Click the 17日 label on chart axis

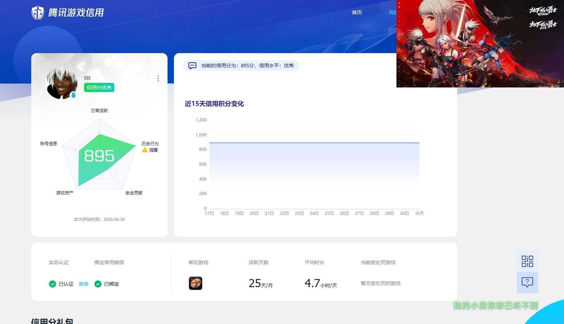(x=209, y=213)
